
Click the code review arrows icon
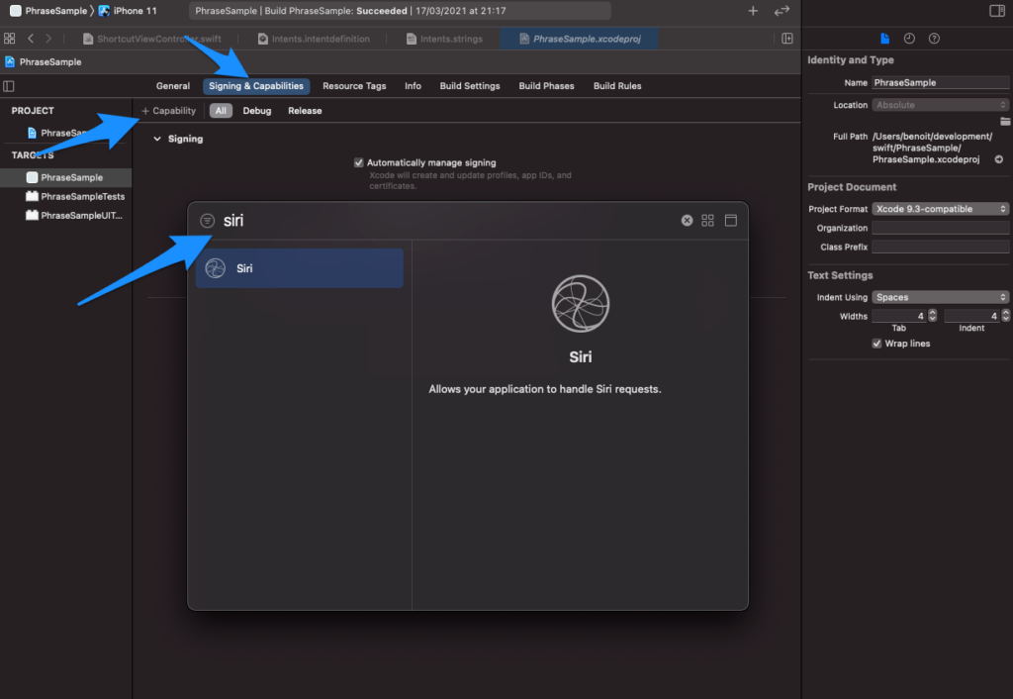782,11
